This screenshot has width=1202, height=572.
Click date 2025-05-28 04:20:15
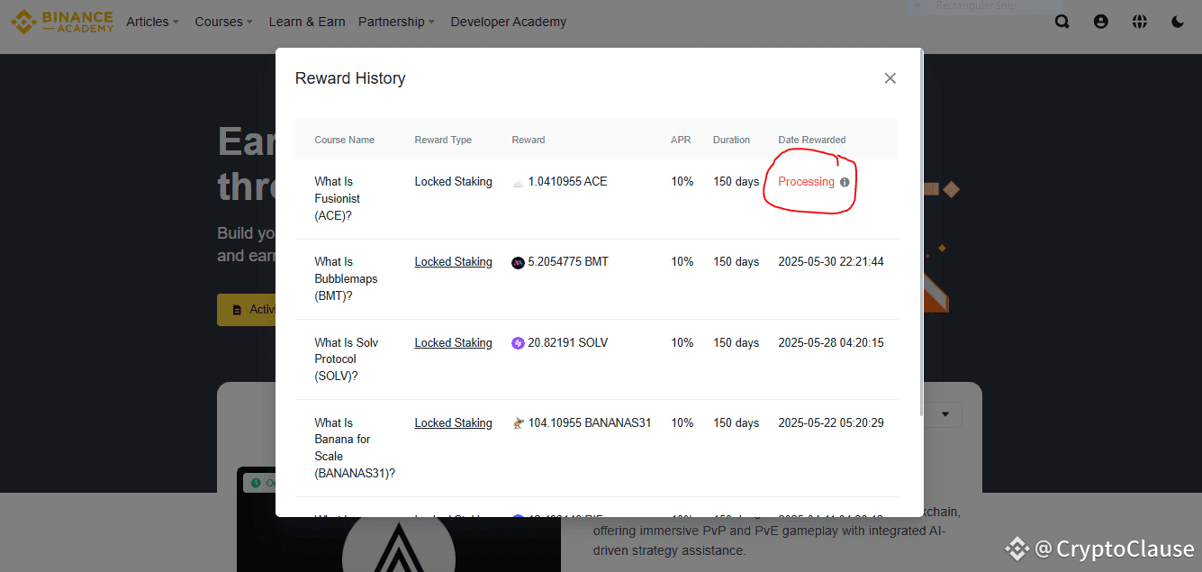[831, 343]
